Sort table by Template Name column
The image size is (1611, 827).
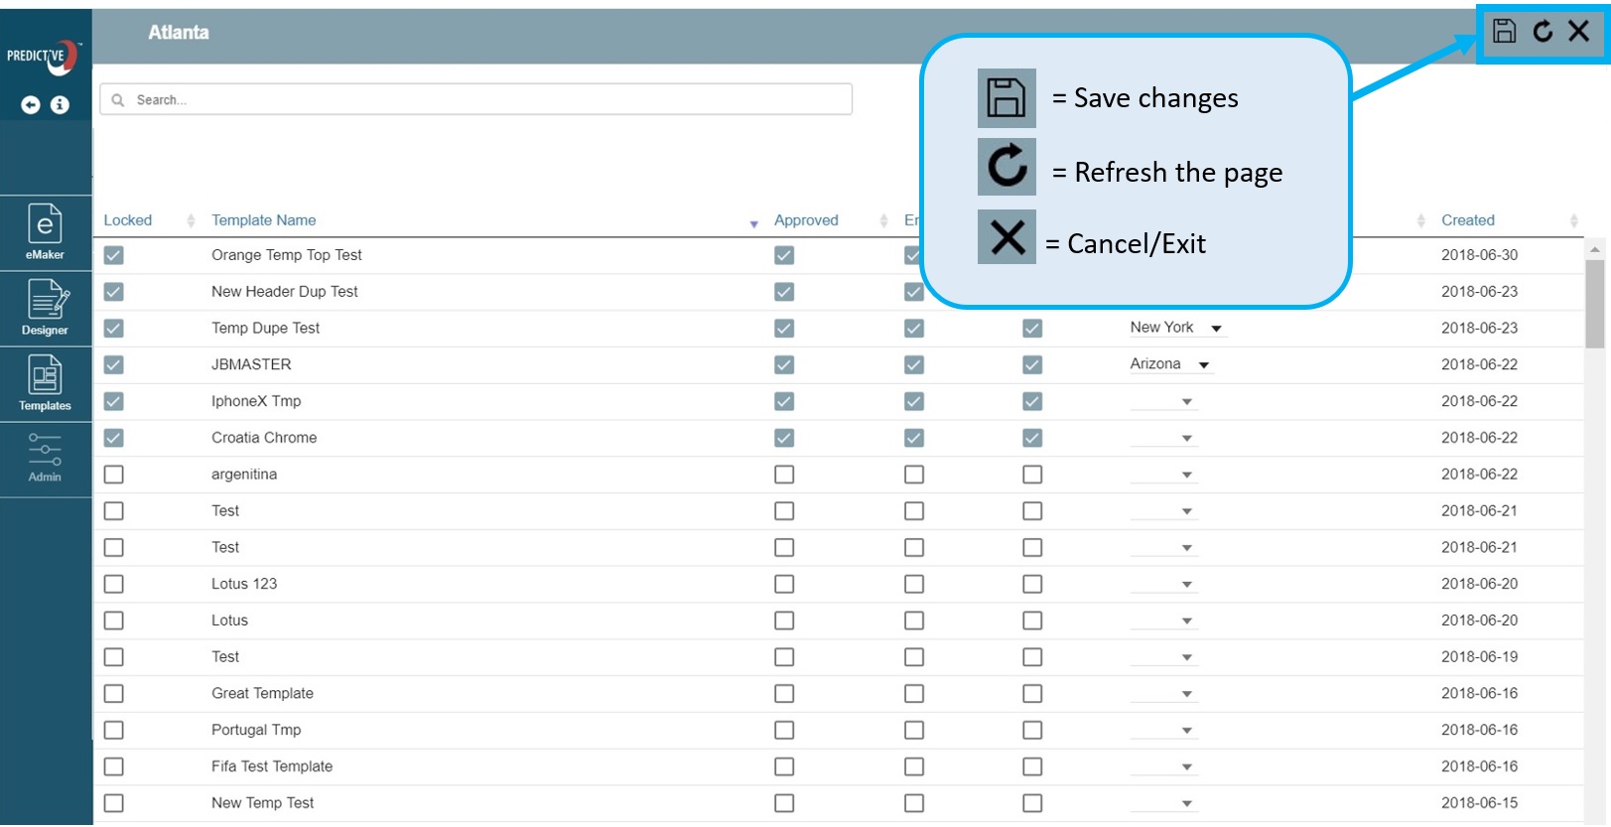tap(264, 220)
